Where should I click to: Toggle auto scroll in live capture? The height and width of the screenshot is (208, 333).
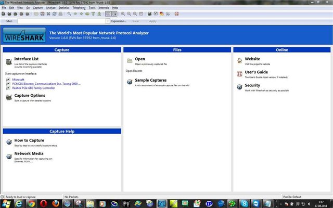point(114,14)
